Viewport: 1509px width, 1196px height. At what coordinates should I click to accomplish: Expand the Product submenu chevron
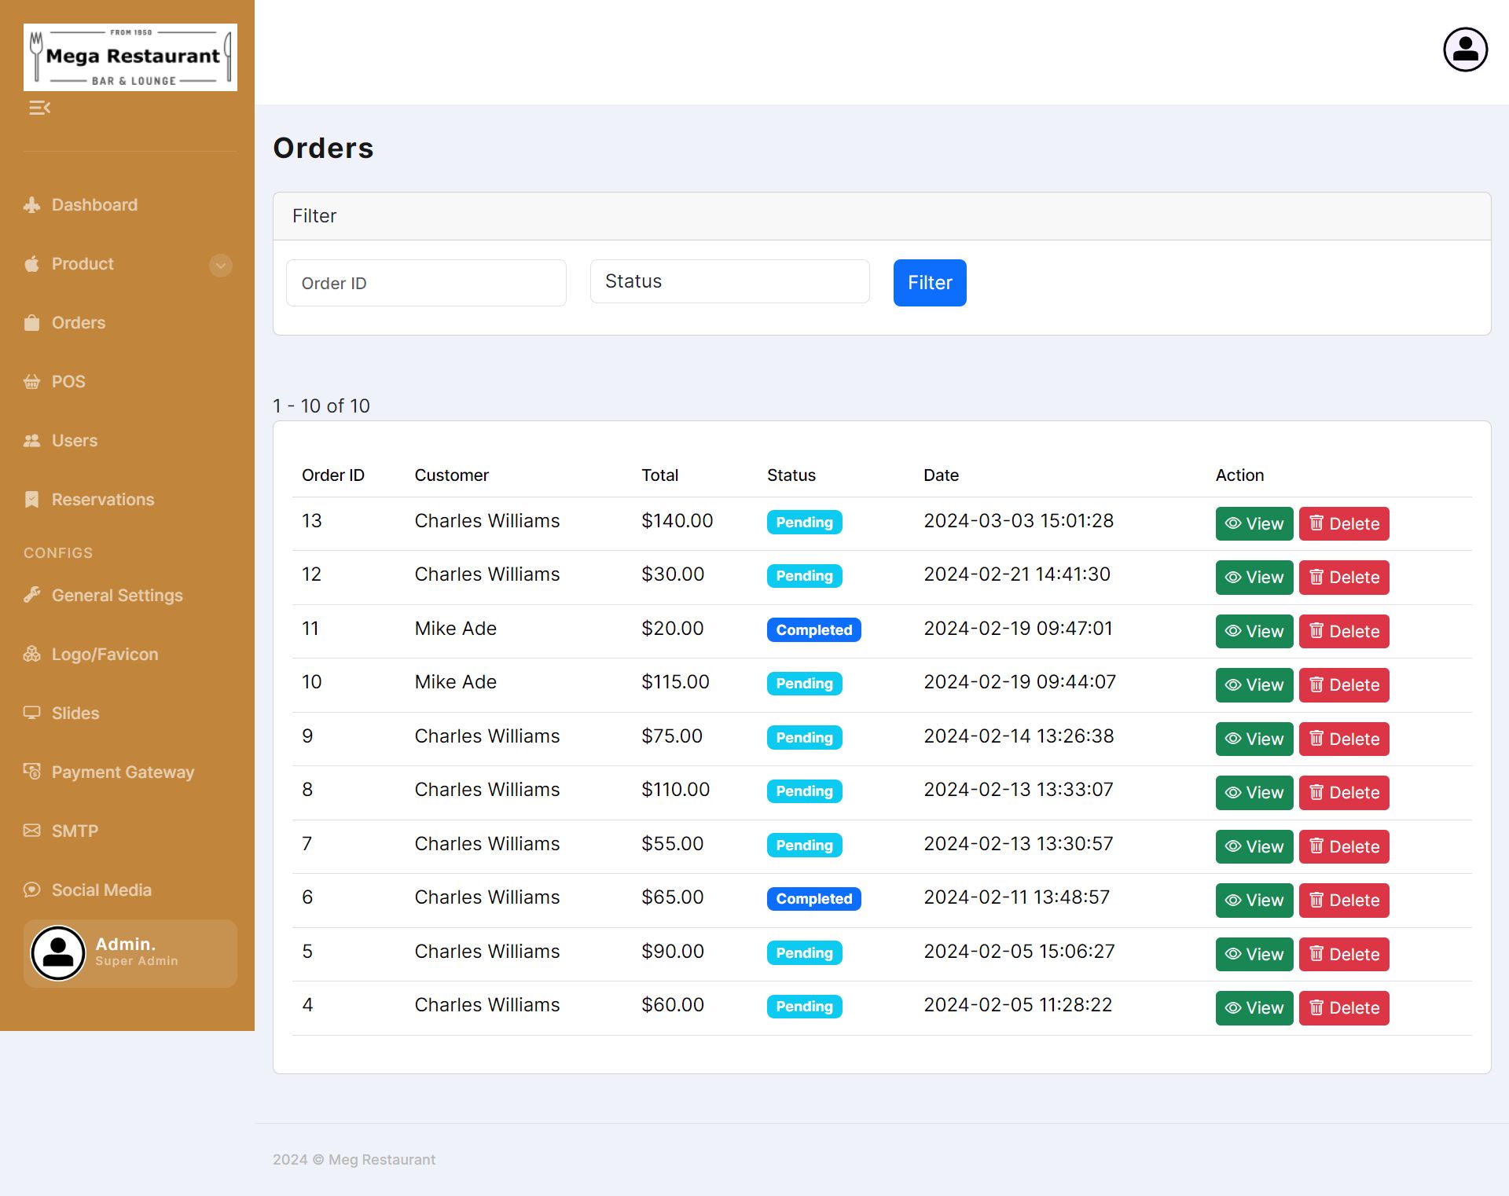pos(221,265)
